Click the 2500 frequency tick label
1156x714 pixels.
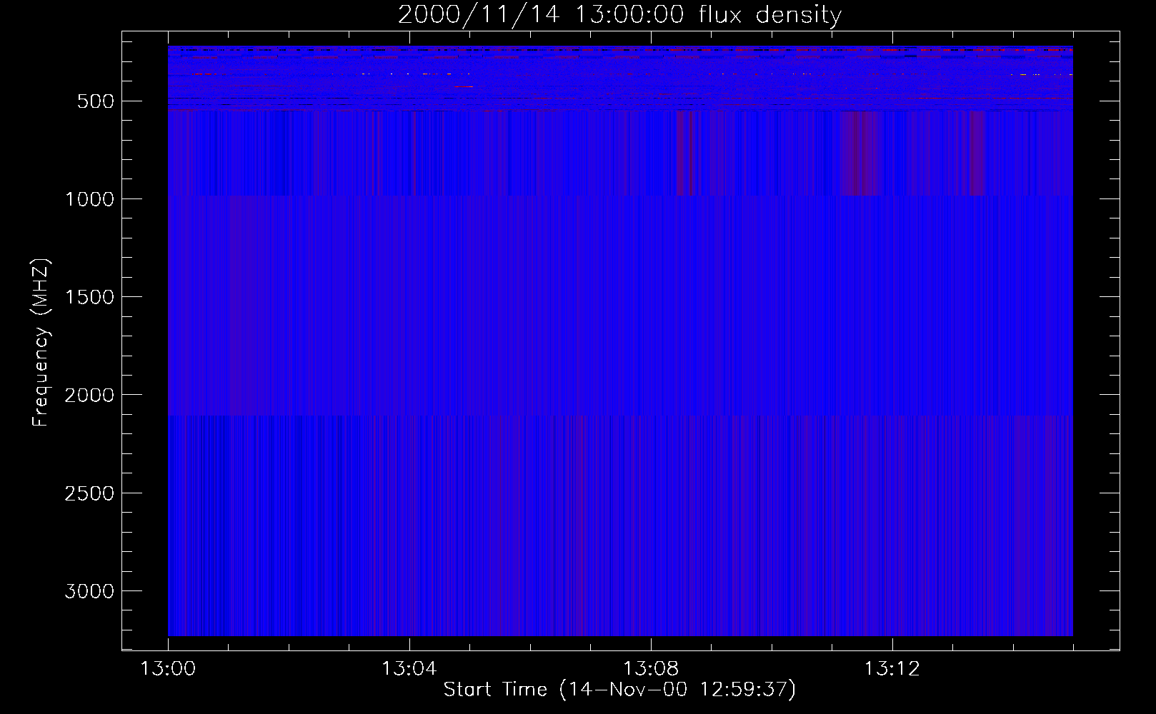89,493
